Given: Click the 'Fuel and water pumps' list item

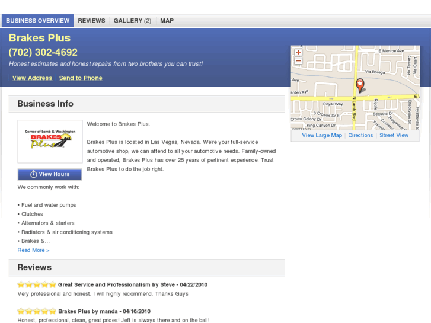Looking at the screenshot, I should 49,205.
